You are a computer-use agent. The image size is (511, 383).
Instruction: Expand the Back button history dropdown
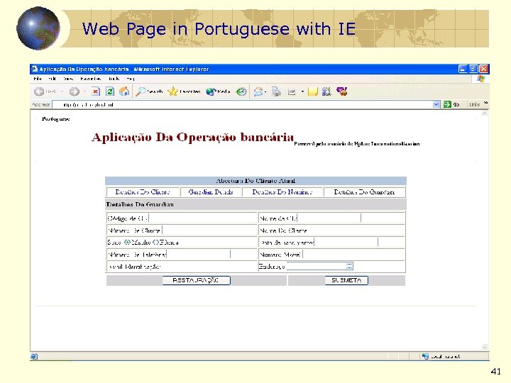(62, 91)
